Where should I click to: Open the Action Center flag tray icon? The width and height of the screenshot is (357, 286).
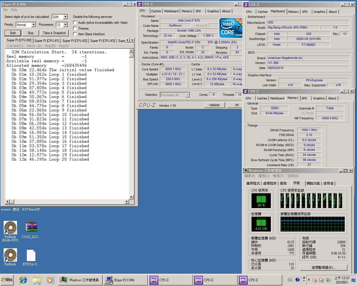pyautogui.click(x=322, y=280)
